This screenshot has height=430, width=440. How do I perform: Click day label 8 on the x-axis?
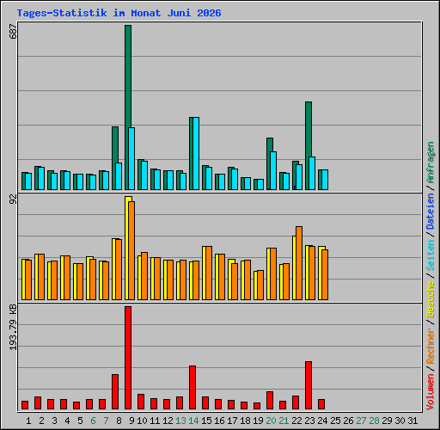[x=119, y=421]
